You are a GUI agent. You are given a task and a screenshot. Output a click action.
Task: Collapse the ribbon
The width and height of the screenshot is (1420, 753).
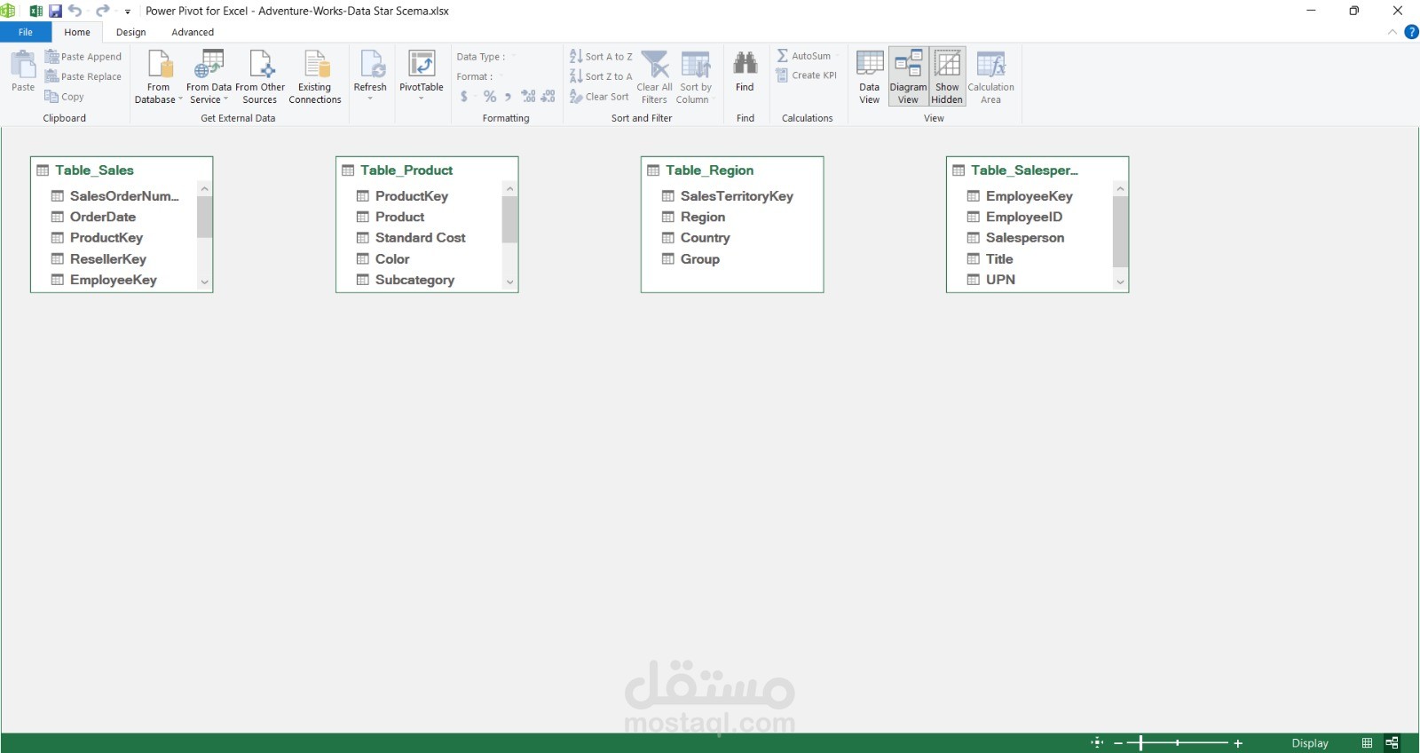pyautogui.click(x=1392, y=32)
